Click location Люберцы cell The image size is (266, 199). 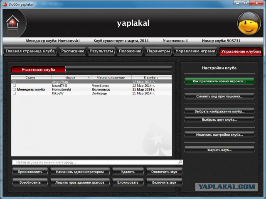(100, 93)
